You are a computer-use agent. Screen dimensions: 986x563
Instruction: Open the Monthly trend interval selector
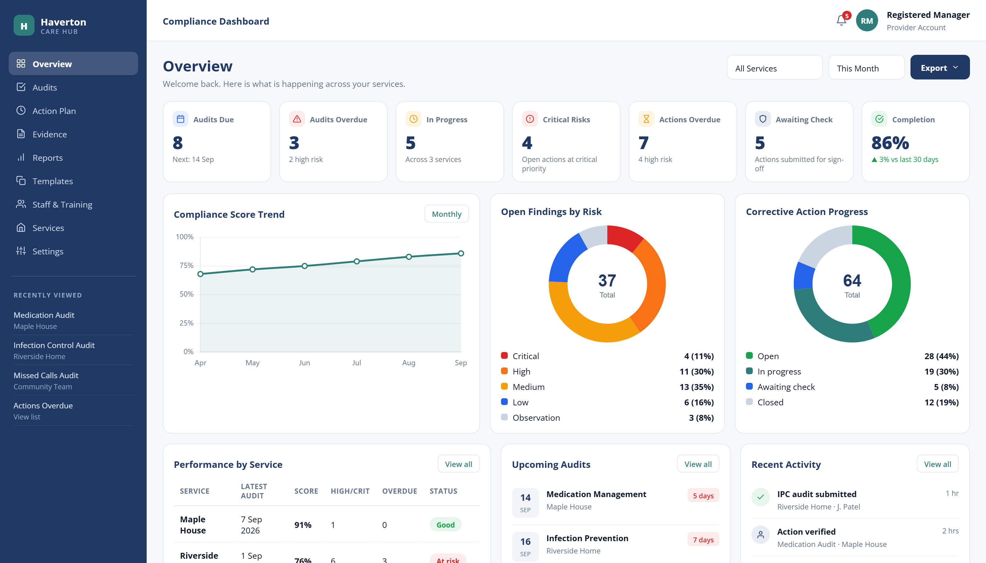(446, 214)
